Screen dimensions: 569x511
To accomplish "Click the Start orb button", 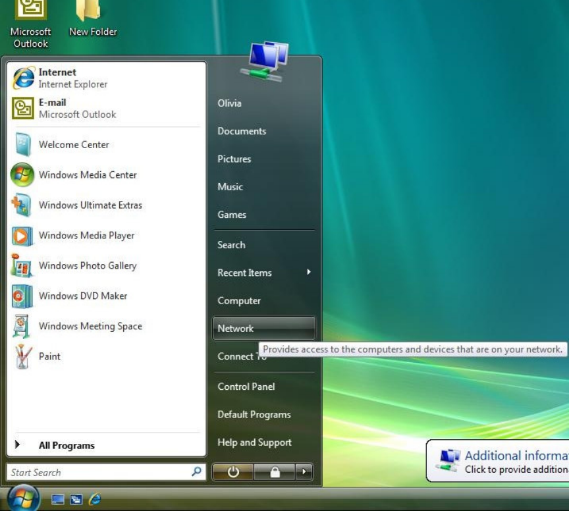I will point(24,498).
